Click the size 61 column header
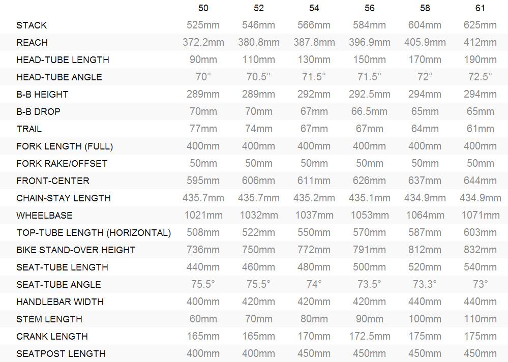Screen dimensions: 508x362 tap(480, 8)
